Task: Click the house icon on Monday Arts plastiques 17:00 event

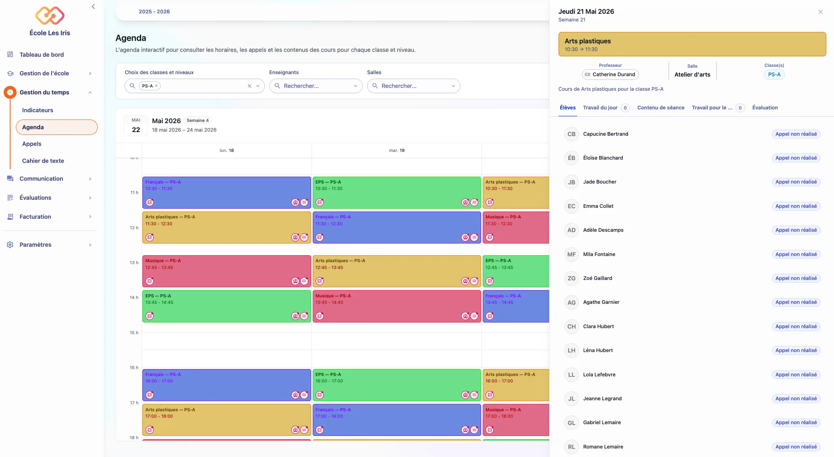Action: click(x=295, y=430)
